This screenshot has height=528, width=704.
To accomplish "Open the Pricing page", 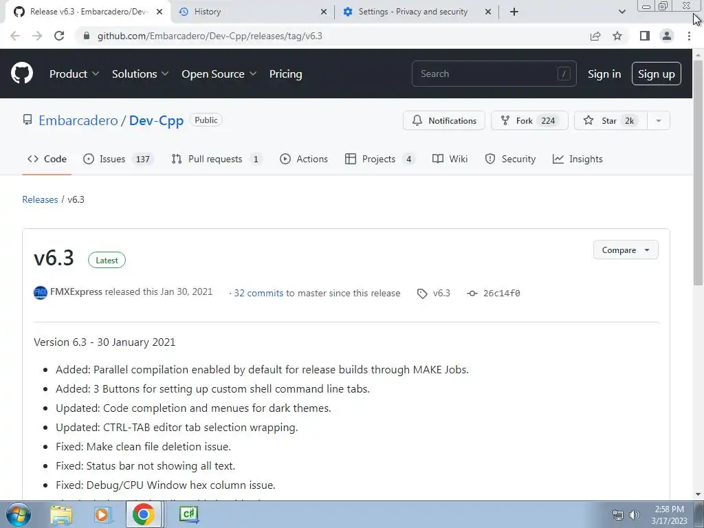I will coord(285,74).
